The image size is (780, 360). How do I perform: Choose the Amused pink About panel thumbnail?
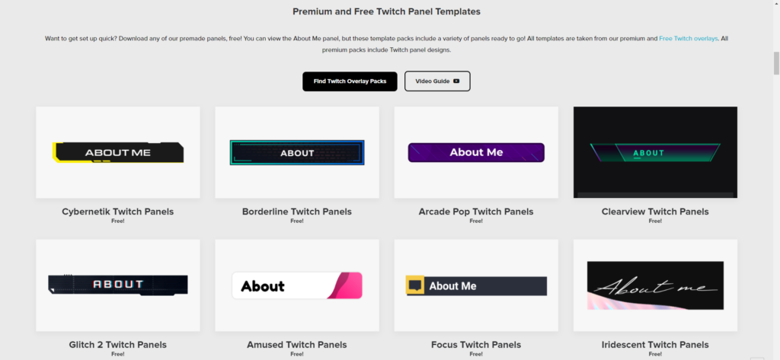pyautogui.click(x=297, y=285)
